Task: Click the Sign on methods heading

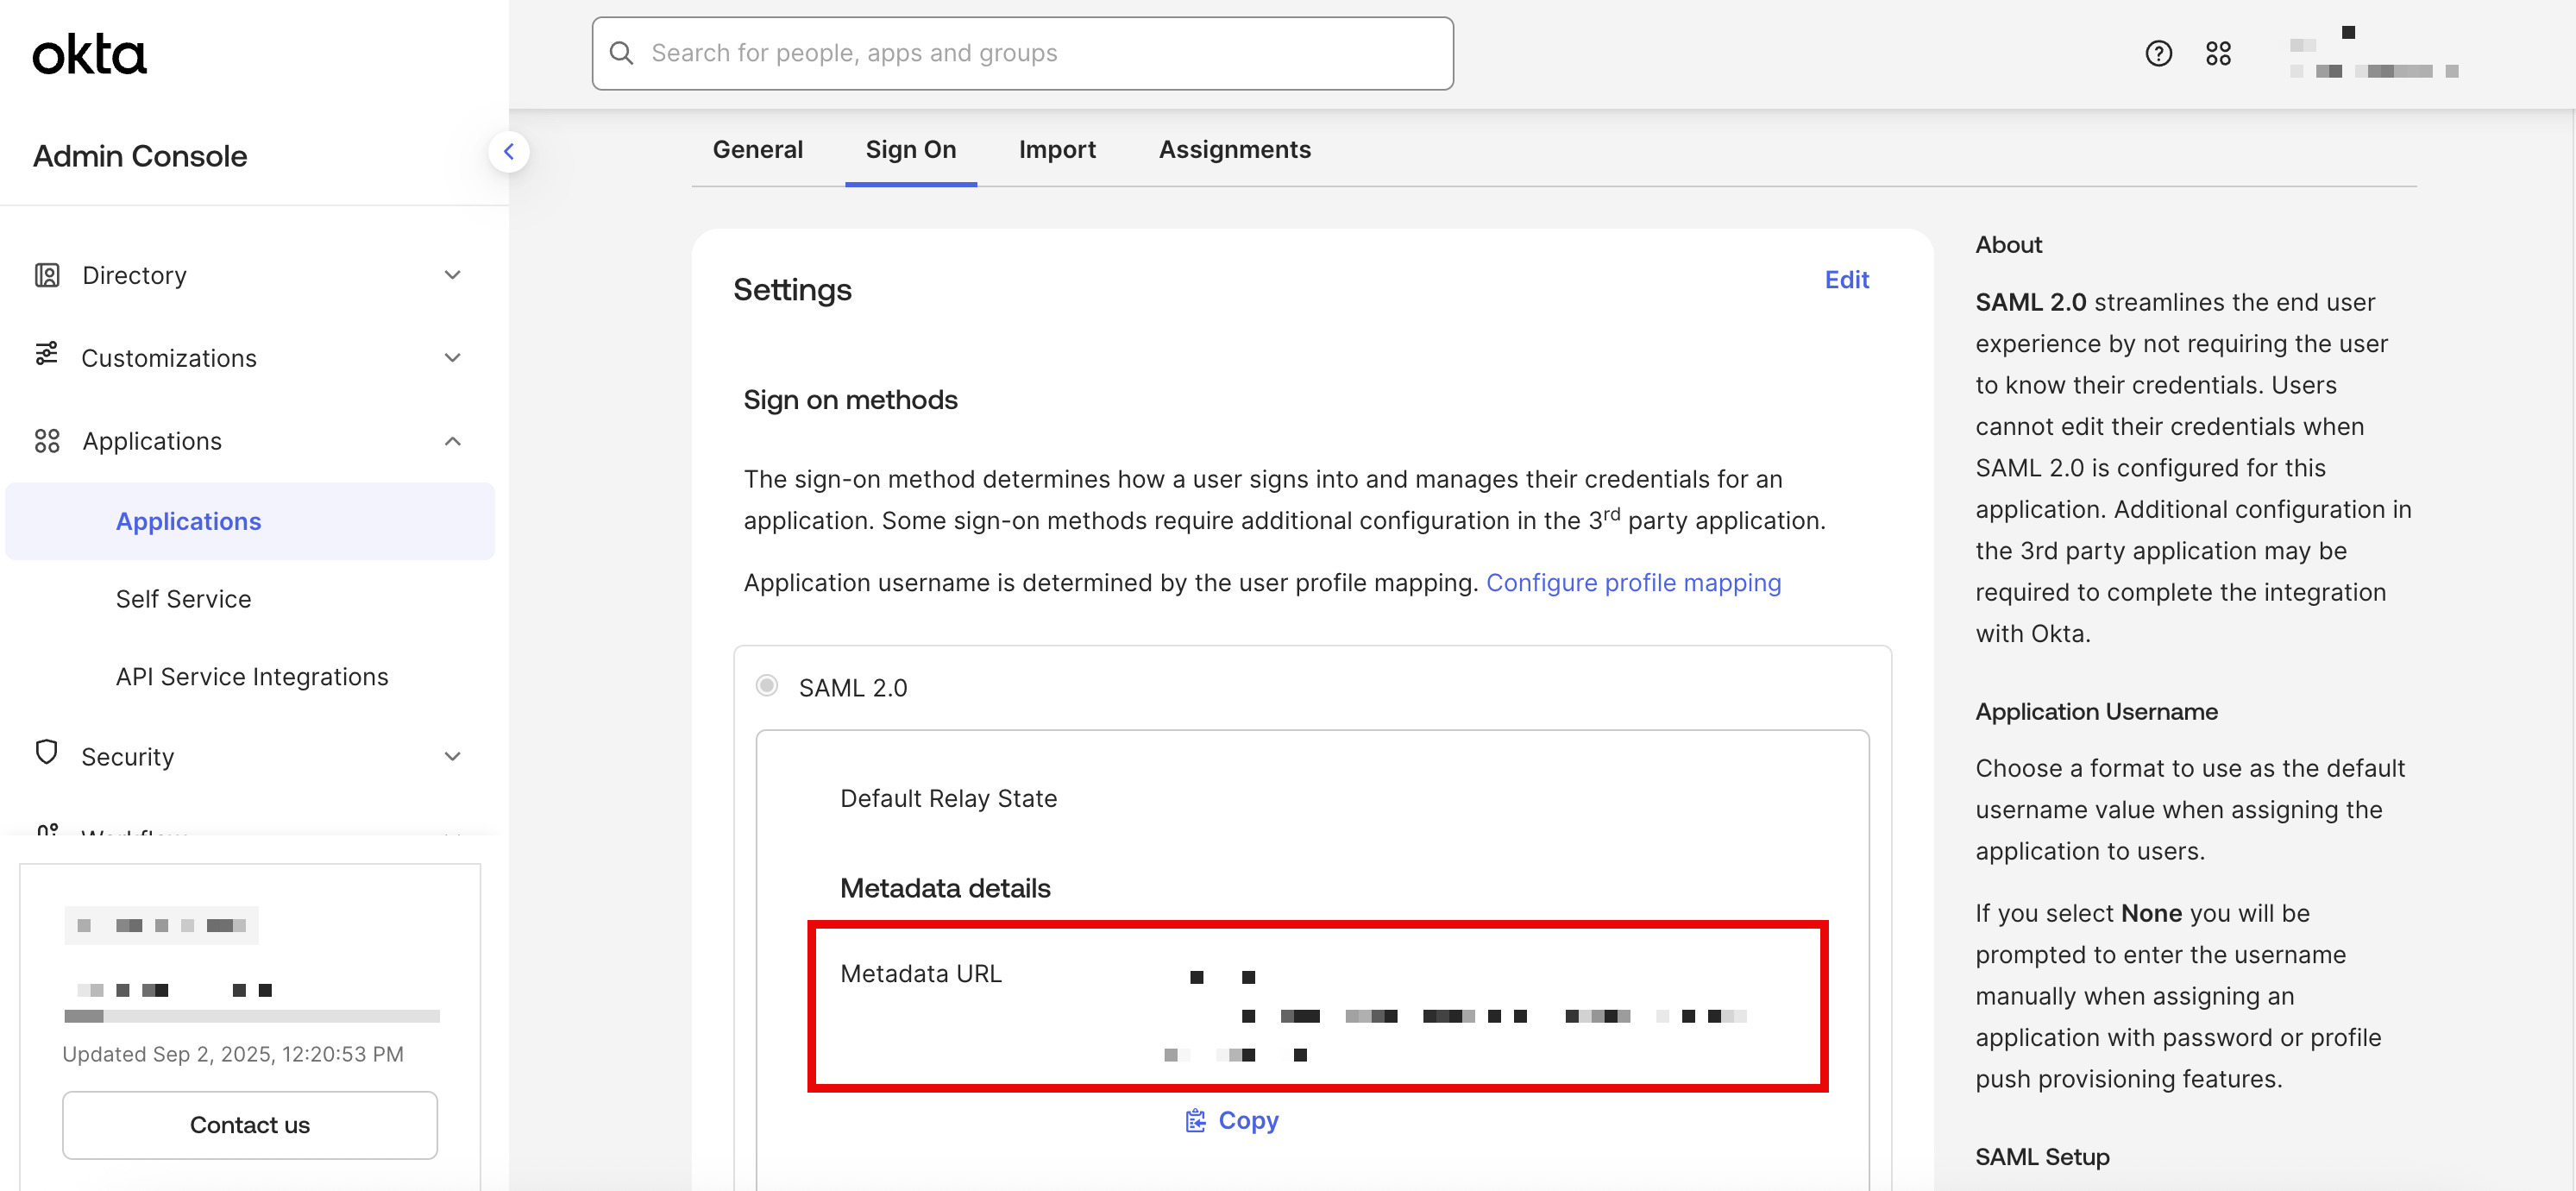Action: 850,400
